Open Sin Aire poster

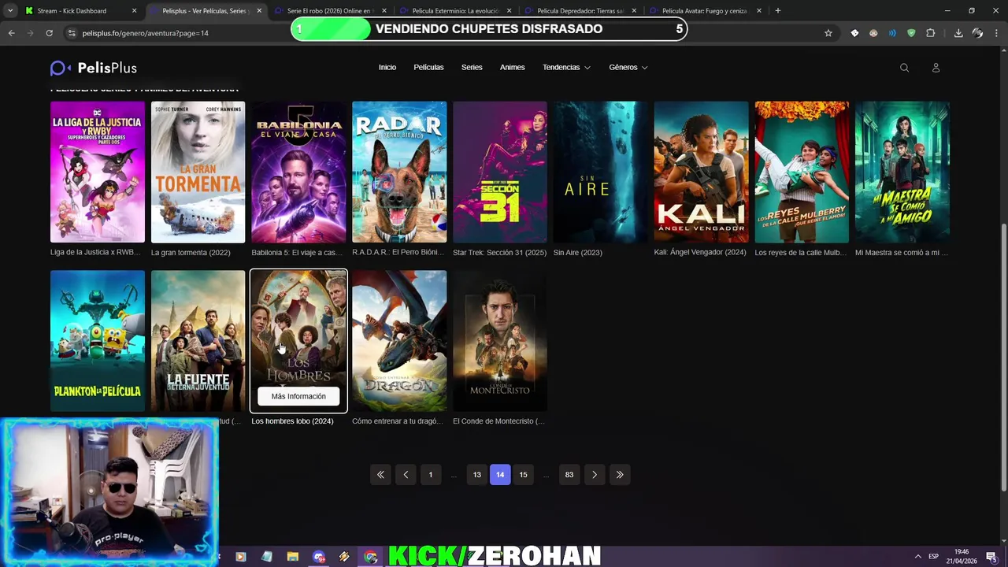tap(600, 172)
